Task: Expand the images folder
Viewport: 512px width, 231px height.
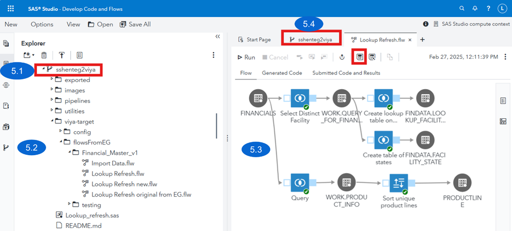Action: 51,90
